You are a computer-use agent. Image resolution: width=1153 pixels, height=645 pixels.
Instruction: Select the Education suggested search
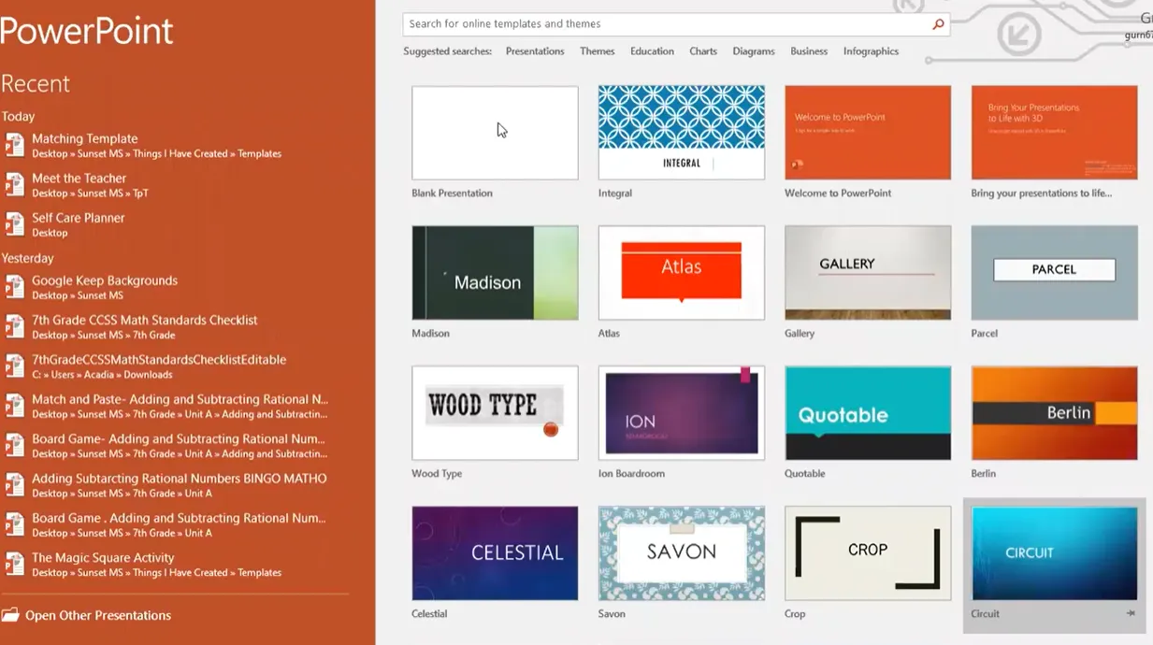tap(652, 51)
